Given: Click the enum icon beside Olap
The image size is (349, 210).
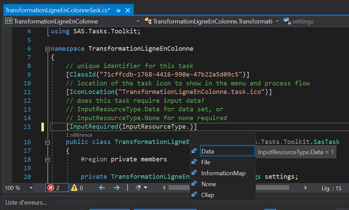Looking at the screenshot, I should click(x=194, y=195).
